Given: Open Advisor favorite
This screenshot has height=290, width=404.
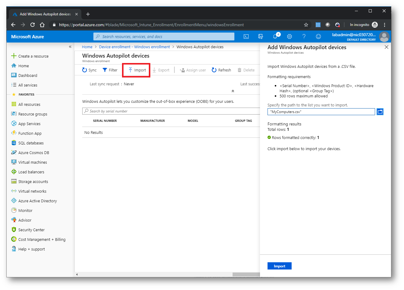Looking at the screenshot, I should click(21, 220).
